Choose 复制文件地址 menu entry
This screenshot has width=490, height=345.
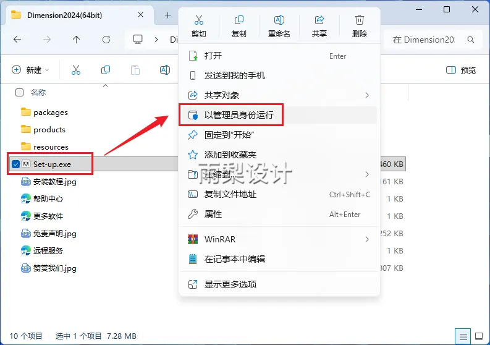279,194
